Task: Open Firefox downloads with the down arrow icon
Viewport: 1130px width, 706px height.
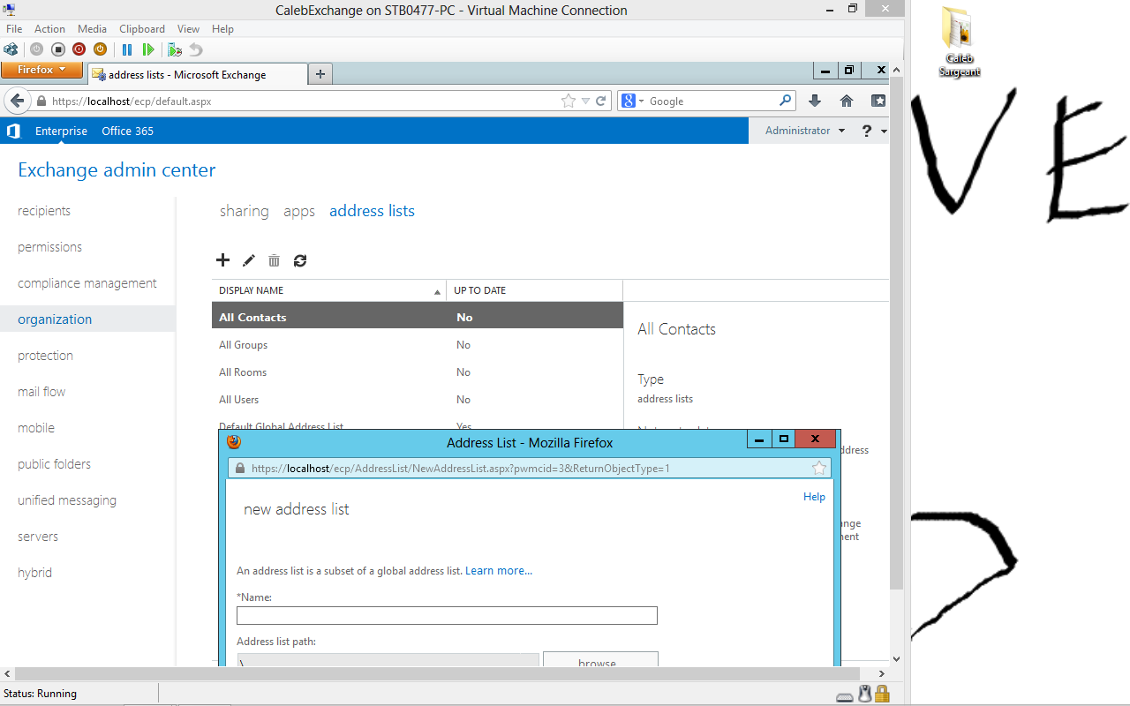Action: pyautogui.click(x=815, y=101)
